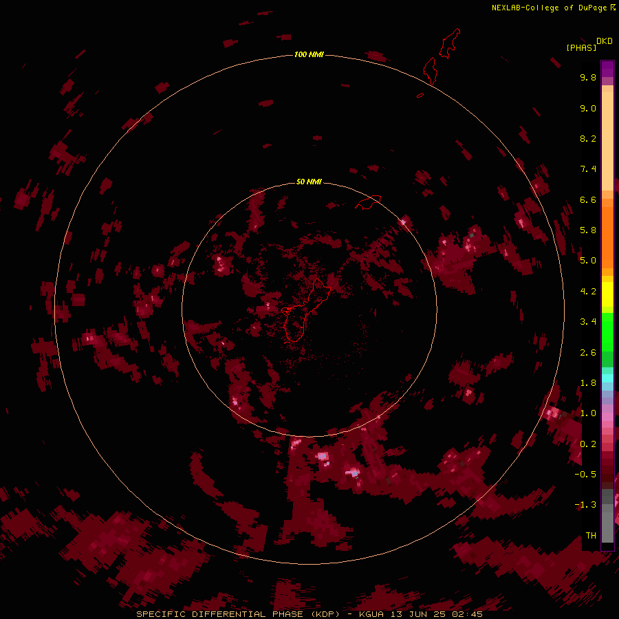Click the 3.4 legend value
This screenshot has height=619, width=619.
588,322
